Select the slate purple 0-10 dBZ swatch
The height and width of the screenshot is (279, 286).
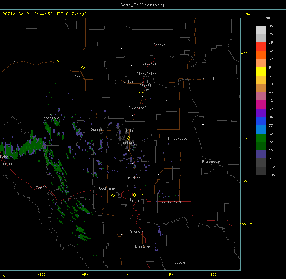261,154
